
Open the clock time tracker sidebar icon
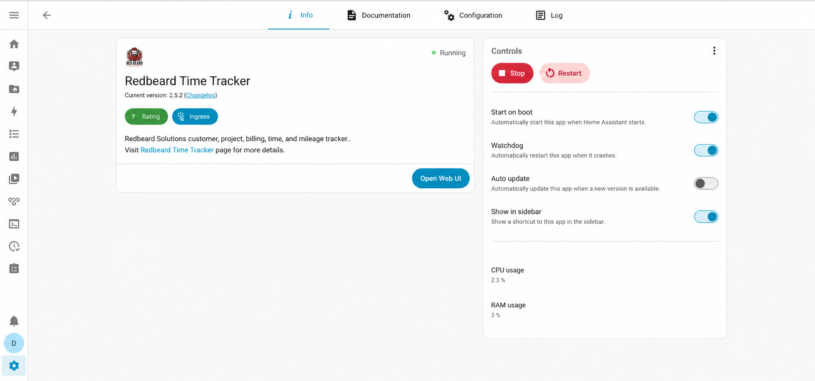14,246
